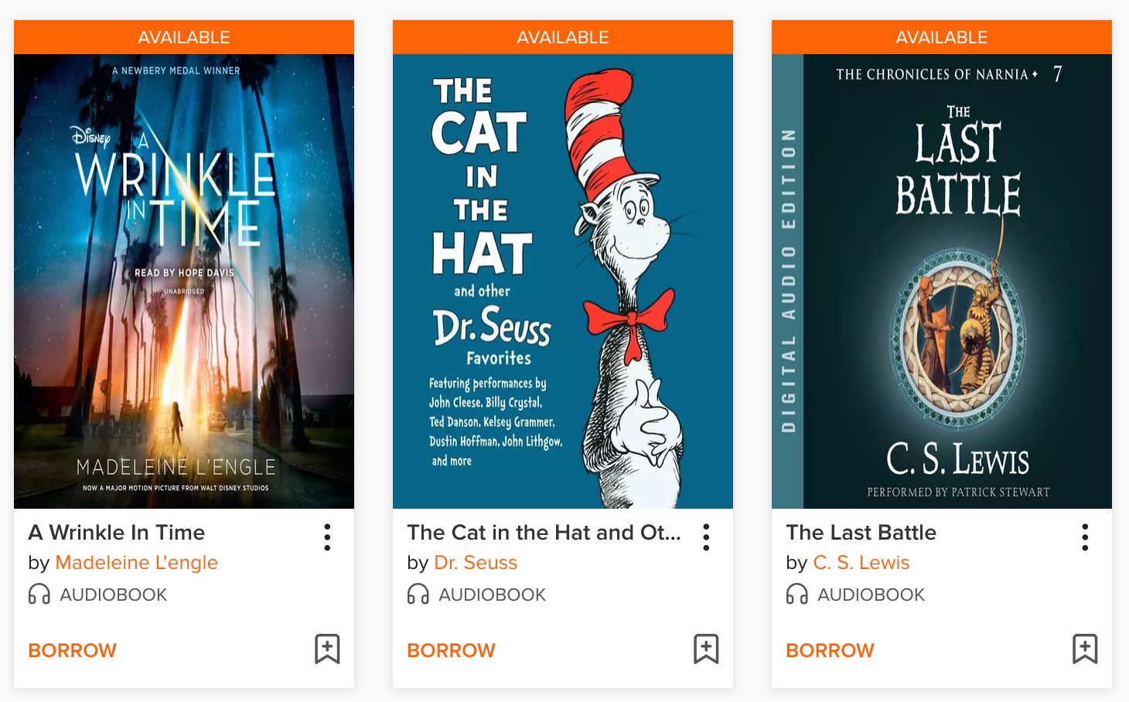Click headphones icon under A Wrinkle In Time
The width and height of the screenshot is (1129, 702).
(39, 594)
